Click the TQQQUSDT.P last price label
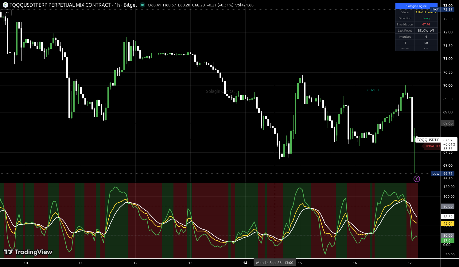The height and width of the screenshot is (267, 459). pyautogui.click(x=428, y=140)
